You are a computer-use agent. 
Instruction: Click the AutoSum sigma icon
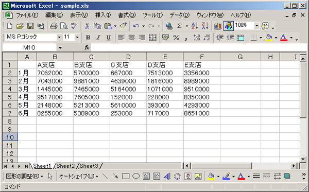(x=179, y=26)
